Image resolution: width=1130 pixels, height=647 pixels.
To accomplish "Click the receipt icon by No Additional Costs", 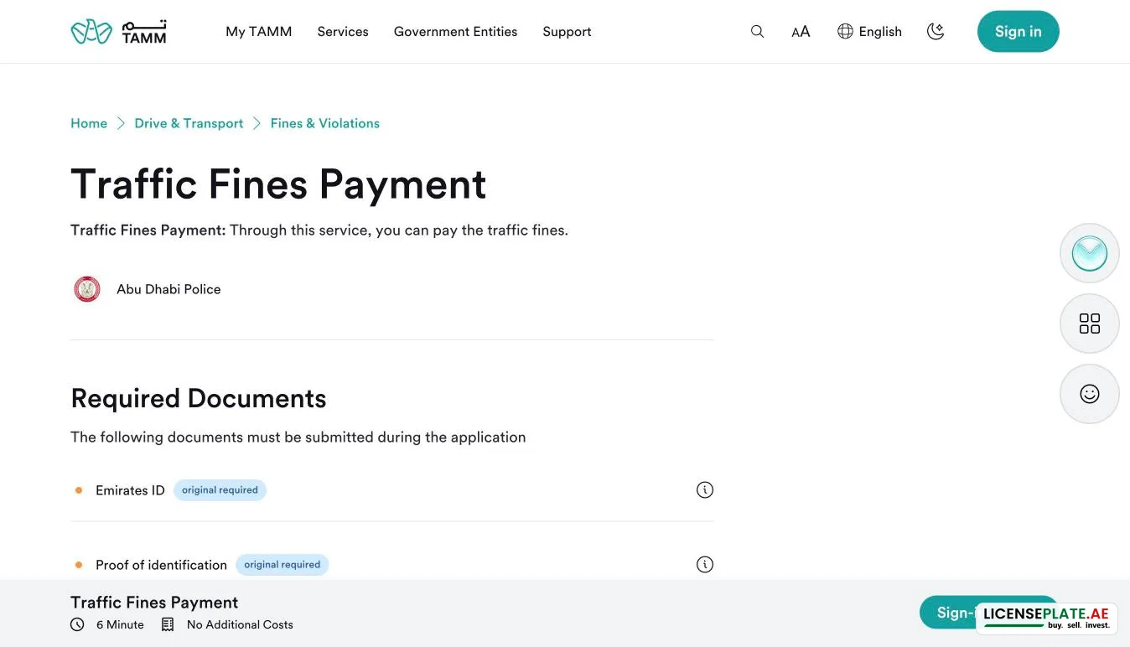I will point(168,624).
